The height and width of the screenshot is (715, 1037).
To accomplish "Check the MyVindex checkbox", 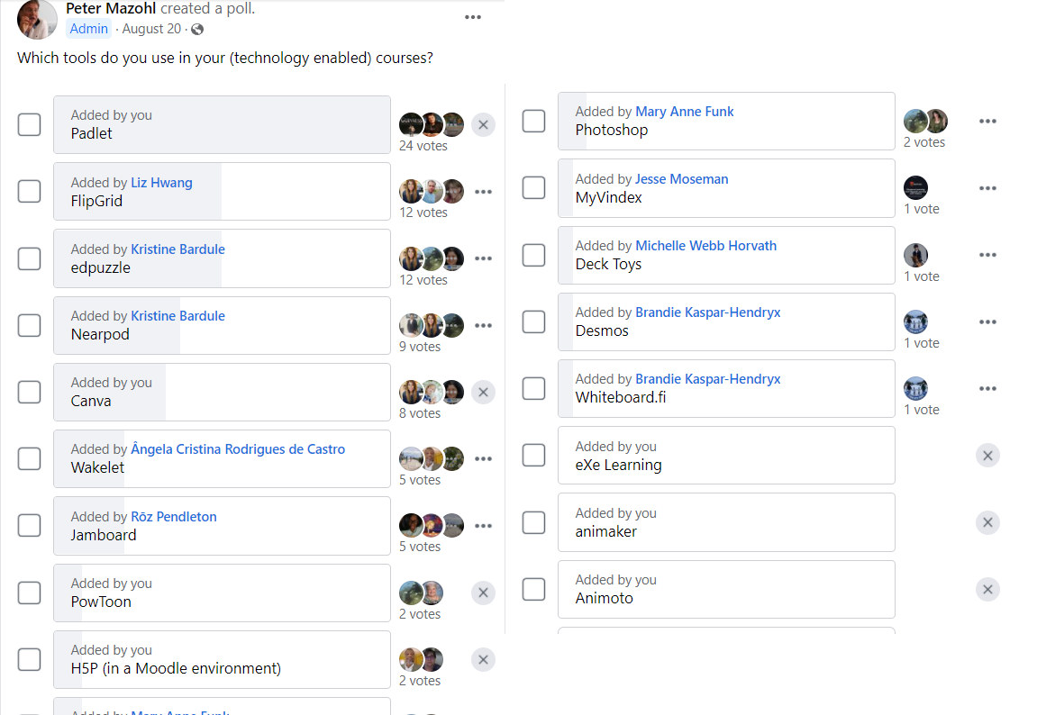I will pos(533,188).
